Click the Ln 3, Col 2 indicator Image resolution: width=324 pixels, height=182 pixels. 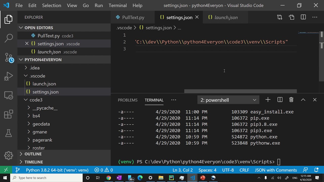(x=183, y=170)
